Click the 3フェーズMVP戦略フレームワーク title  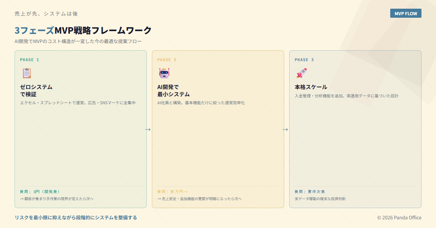click(83, 30)
